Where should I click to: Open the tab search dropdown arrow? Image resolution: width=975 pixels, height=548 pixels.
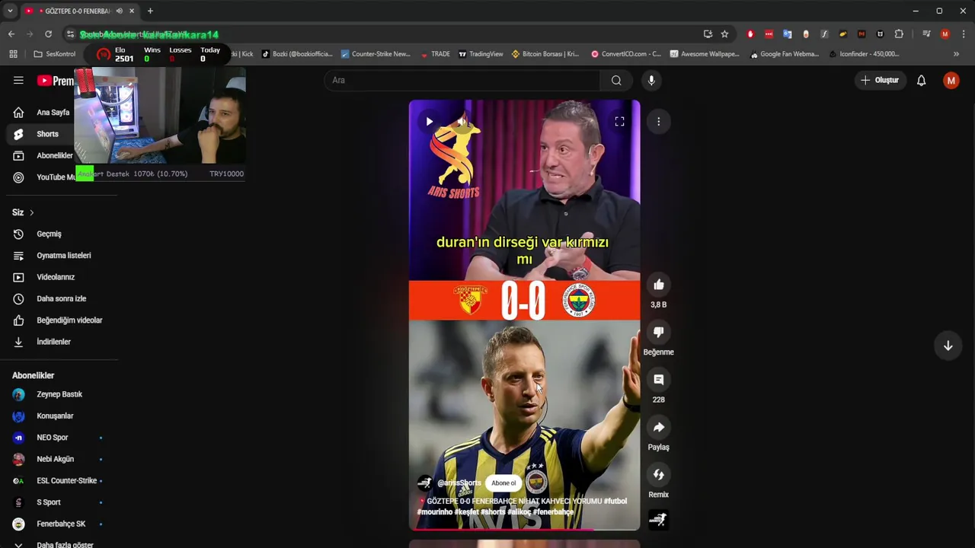pos(10,11)
